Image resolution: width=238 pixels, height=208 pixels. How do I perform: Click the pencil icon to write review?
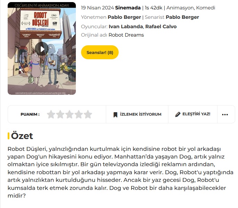(x=178, y=114)
